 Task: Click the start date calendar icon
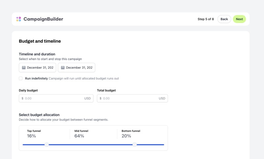click(24, 68)
